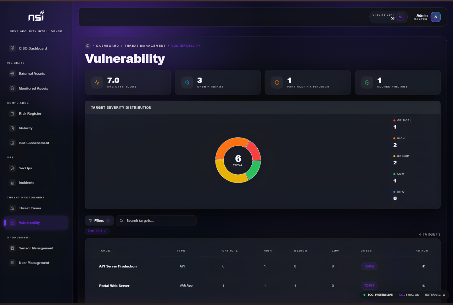The image size is (453, 305).
Task: Click the Monitored Assets layers icon
Action: point(12,88)
